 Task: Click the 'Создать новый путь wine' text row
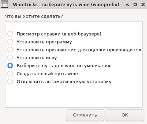pos(47,74)
